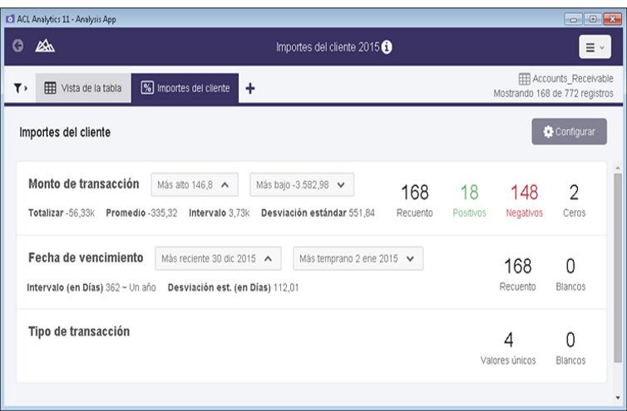Select the Importes del cliente tab

(185, 88)
